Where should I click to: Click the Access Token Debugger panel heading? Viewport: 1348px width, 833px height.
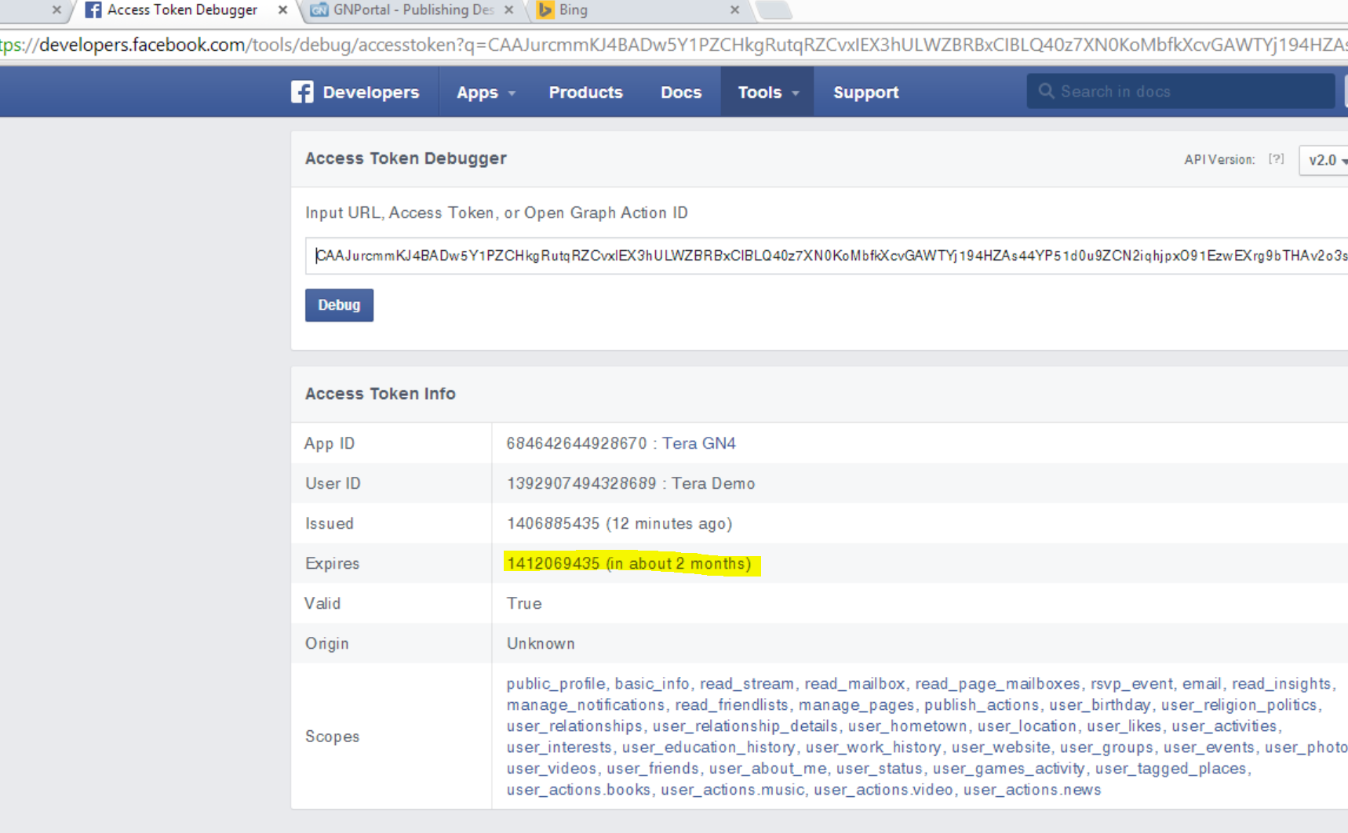(406, 158)
